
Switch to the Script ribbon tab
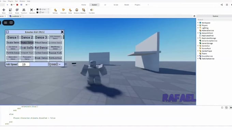116,5
